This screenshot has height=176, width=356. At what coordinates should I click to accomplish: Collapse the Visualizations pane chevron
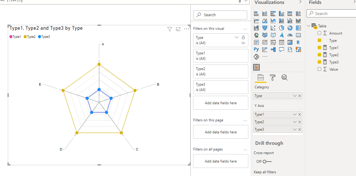300,2
